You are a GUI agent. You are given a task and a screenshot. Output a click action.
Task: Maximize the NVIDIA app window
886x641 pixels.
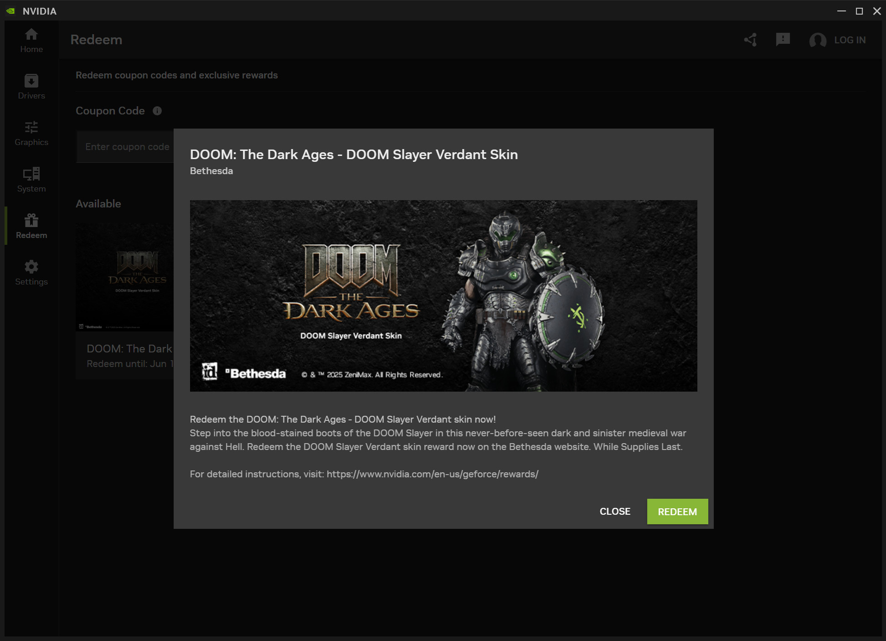[x=859, y=11]
